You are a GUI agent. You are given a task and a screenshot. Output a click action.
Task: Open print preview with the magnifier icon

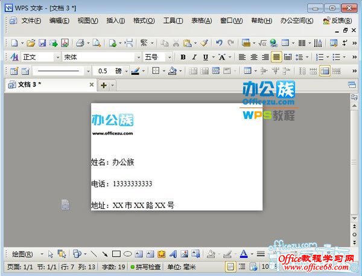97,43
